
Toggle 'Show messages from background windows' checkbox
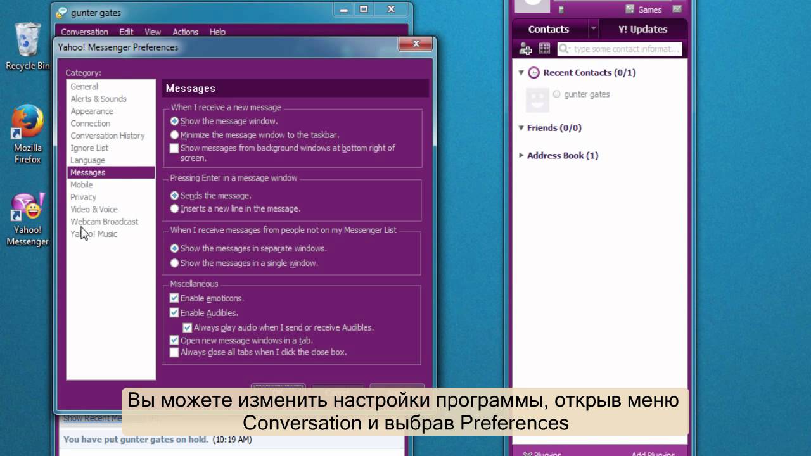(x=174, y=148)
